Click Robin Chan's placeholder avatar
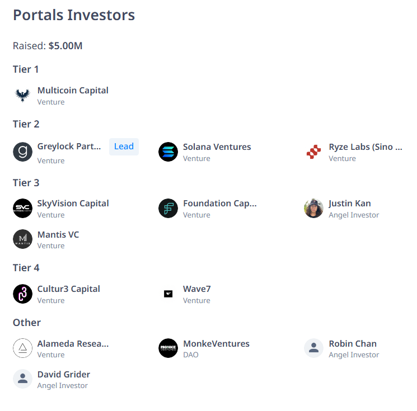Image resolution: width=417 pixels, height=411 pixels. (x=313, y=348)
